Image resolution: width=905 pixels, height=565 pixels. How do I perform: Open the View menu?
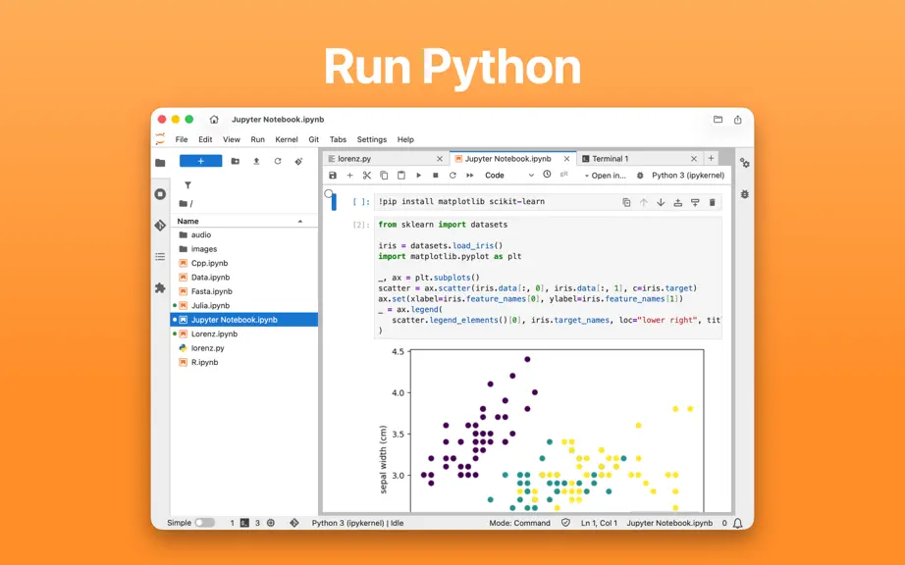coord(232,139)
